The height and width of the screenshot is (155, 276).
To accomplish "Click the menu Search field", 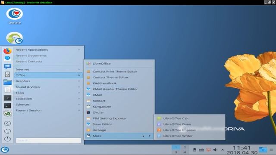I will [48, 140].
